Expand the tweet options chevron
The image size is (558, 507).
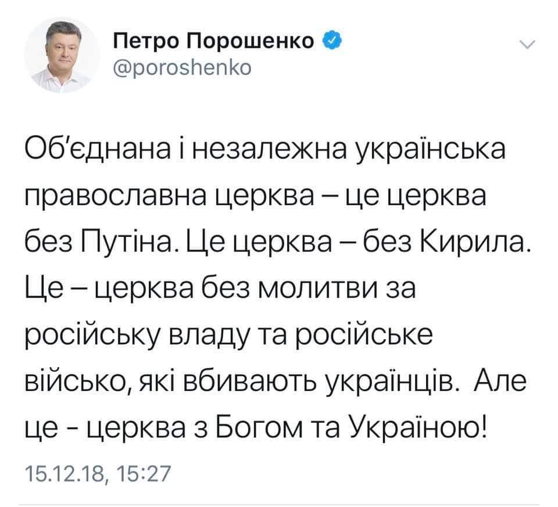[x=527, y=45]
